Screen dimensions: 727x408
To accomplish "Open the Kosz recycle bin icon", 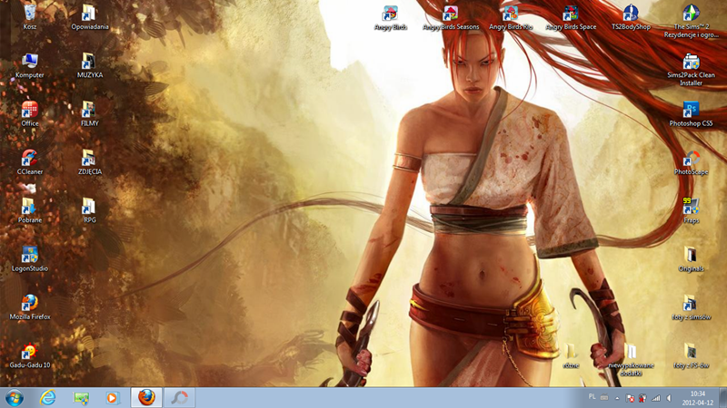I will click(x=30, y=17).
